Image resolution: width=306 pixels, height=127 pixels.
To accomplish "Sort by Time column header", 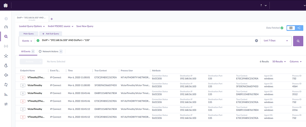I will click(x=70, y=71).
